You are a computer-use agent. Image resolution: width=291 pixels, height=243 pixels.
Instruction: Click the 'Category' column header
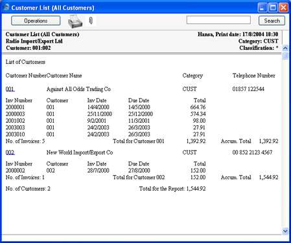point(192,76)
